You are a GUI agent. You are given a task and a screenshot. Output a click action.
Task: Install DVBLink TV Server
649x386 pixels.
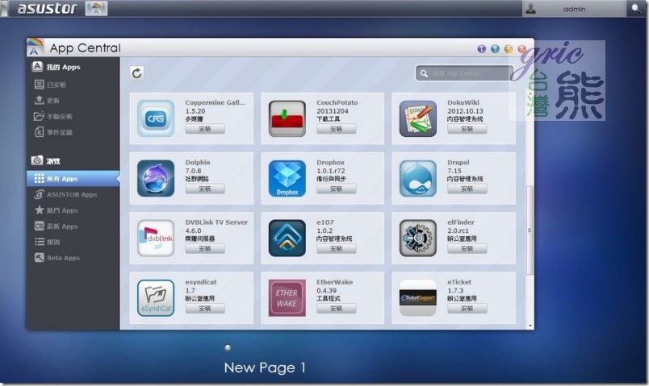[x=205, y=249]
